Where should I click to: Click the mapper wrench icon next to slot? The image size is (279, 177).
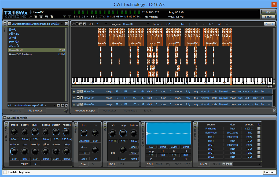(x=73, y=24)
